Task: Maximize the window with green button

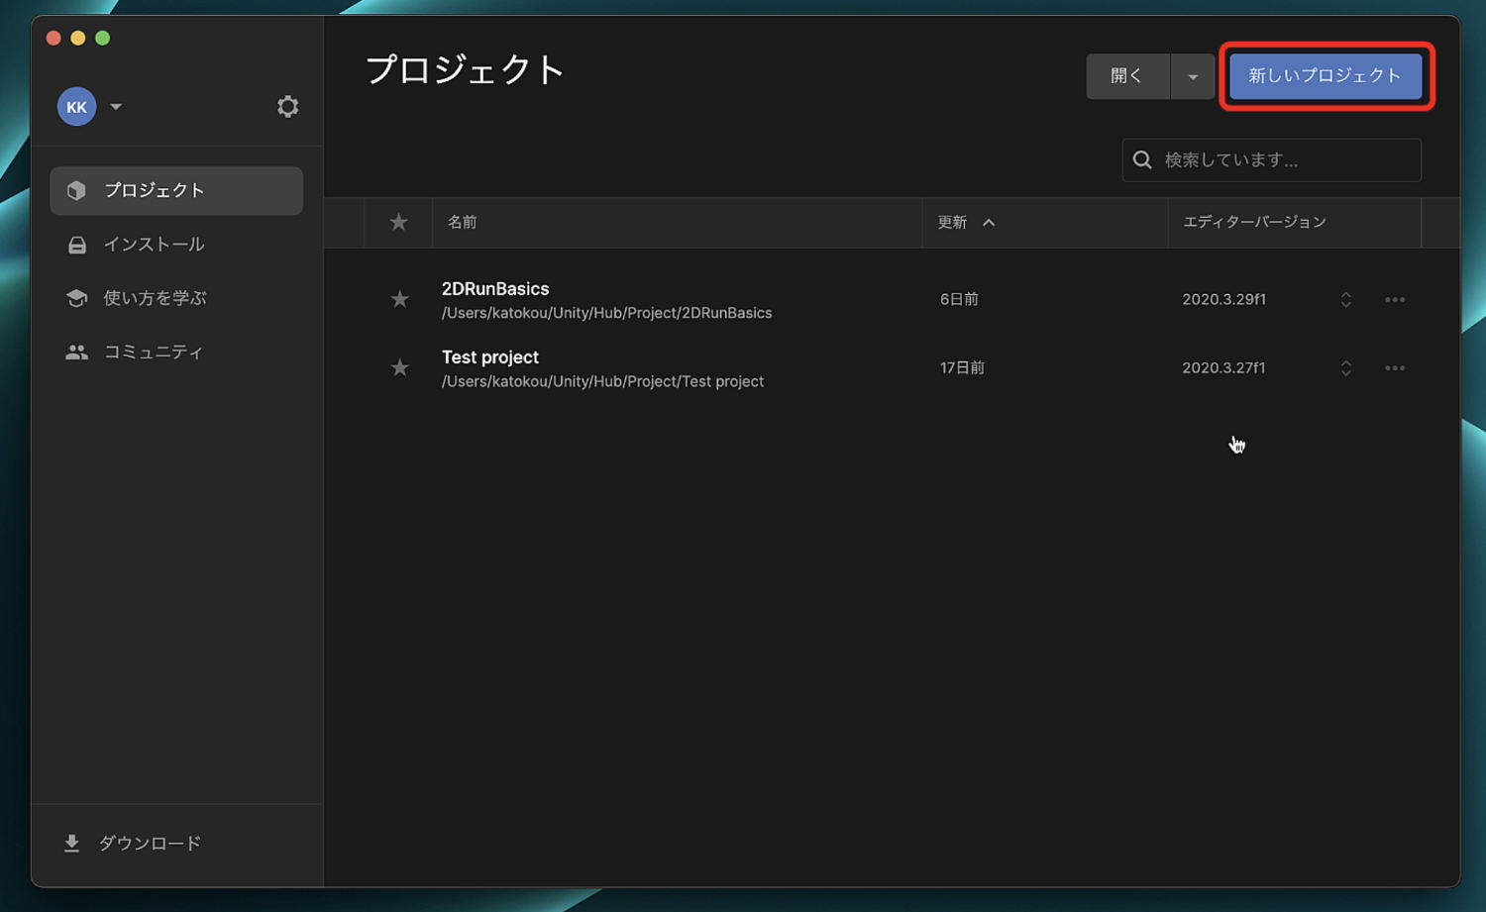Action: (103, 38)
